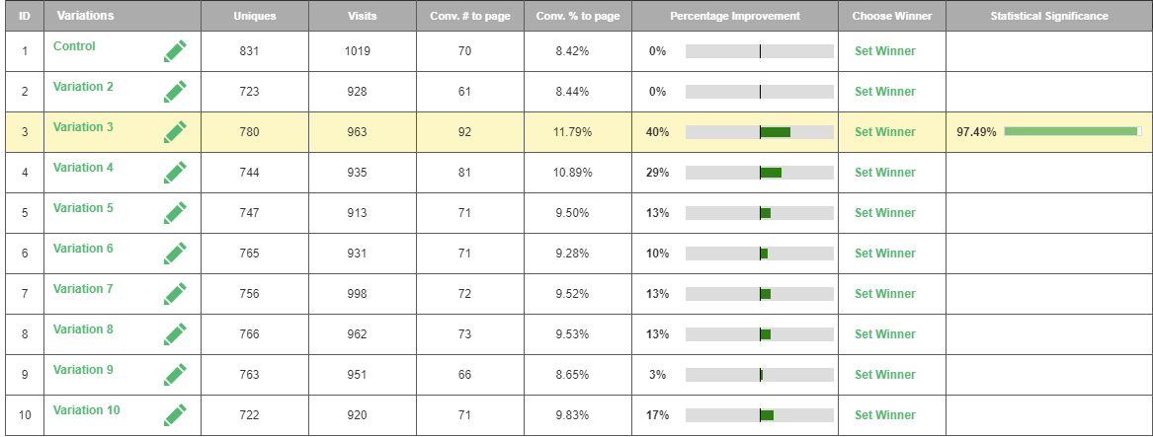Click the Statistical Significance column header
Image resolution: width=1153 pixels, height=437 pixels.
click(x=1048, y=17)
